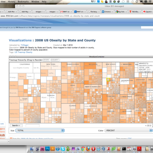Click the Wi-Fi status icon in menu bar
The width and height of the screenshot is (153, 153).
click(x=151, y=2)
